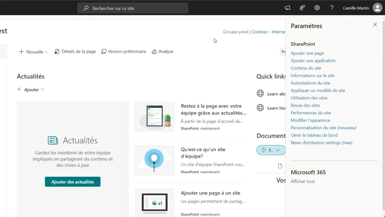Click the Version préliminaire icon
The height and width of the screenshot is (217, 385).
pos(104,52)
